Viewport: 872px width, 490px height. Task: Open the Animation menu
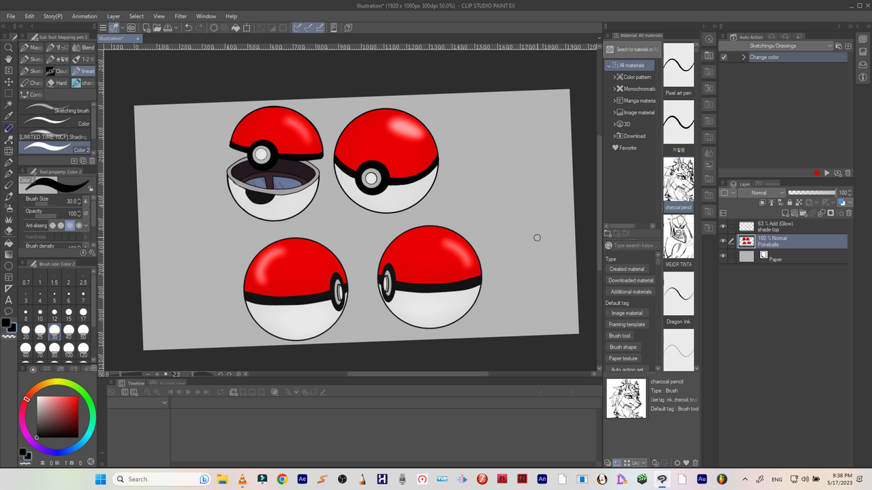click(x=84, y=16)
